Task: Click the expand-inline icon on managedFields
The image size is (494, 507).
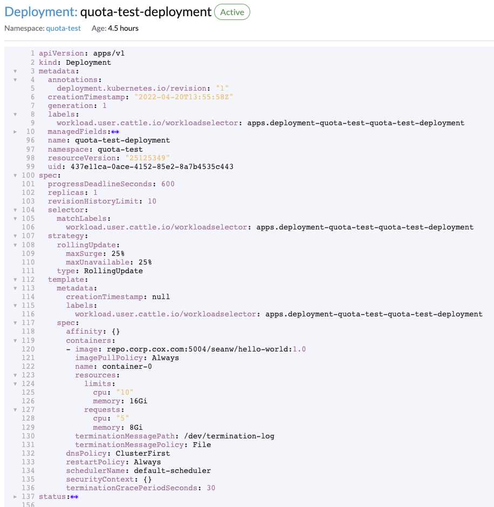Action: pyautogui.click(x=115, y=131)
